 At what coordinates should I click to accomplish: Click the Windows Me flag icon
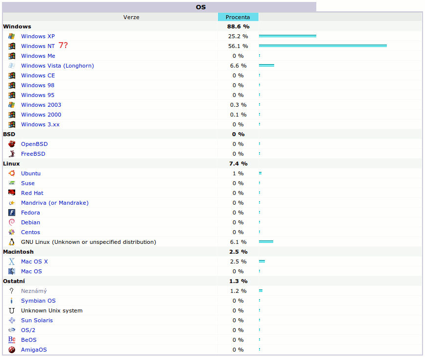point(12,56)
